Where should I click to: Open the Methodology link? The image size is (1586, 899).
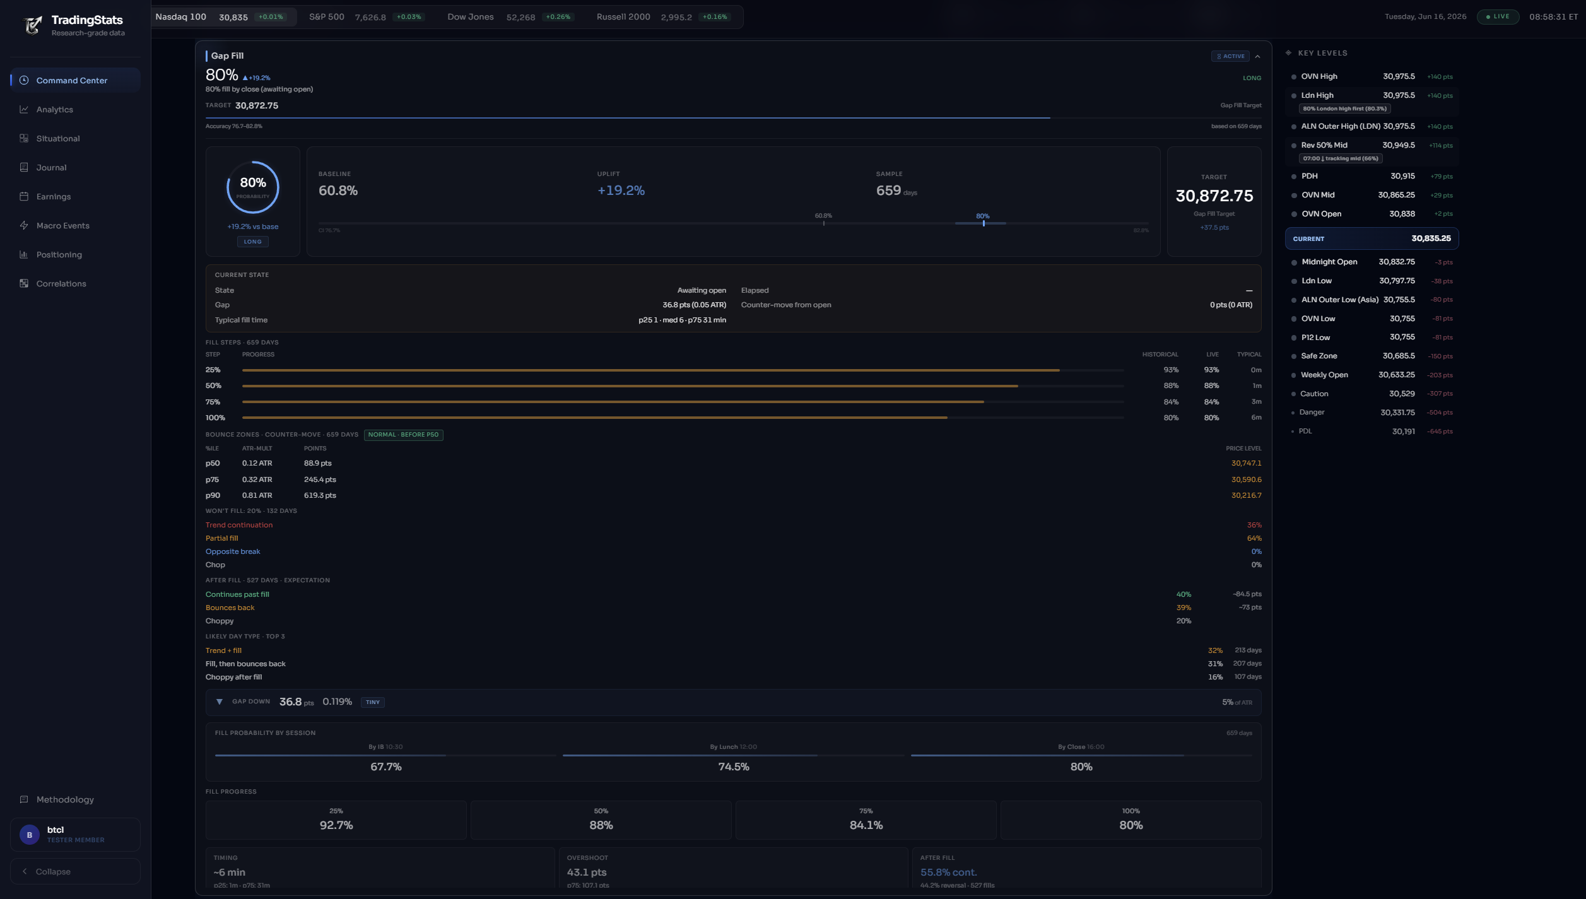(75, 799)
